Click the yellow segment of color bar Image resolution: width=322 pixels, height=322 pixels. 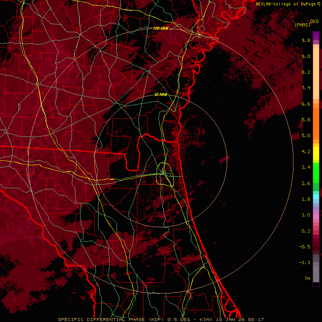pyautogui.click(x=316, y=153)
